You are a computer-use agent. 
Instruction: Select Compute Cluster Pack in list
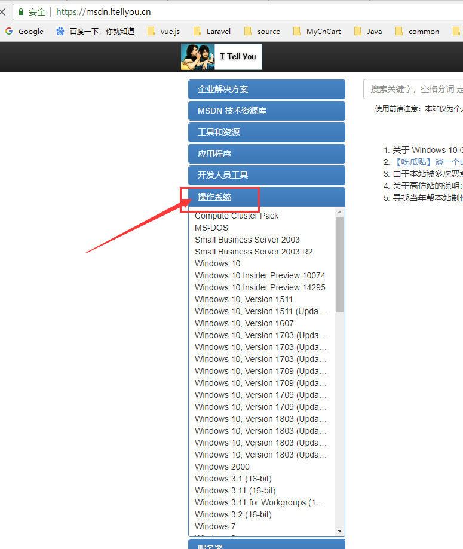237,216
